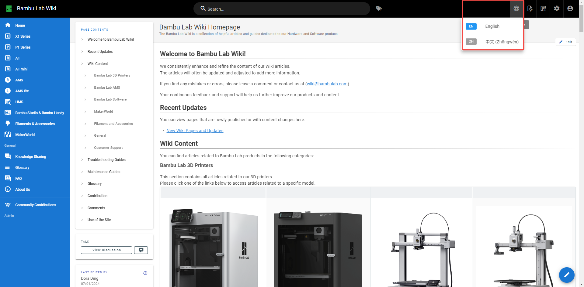Jump to Wiki Content in page contents
The width and height of the screenshot is (584, 287).
tap(98, 64)
